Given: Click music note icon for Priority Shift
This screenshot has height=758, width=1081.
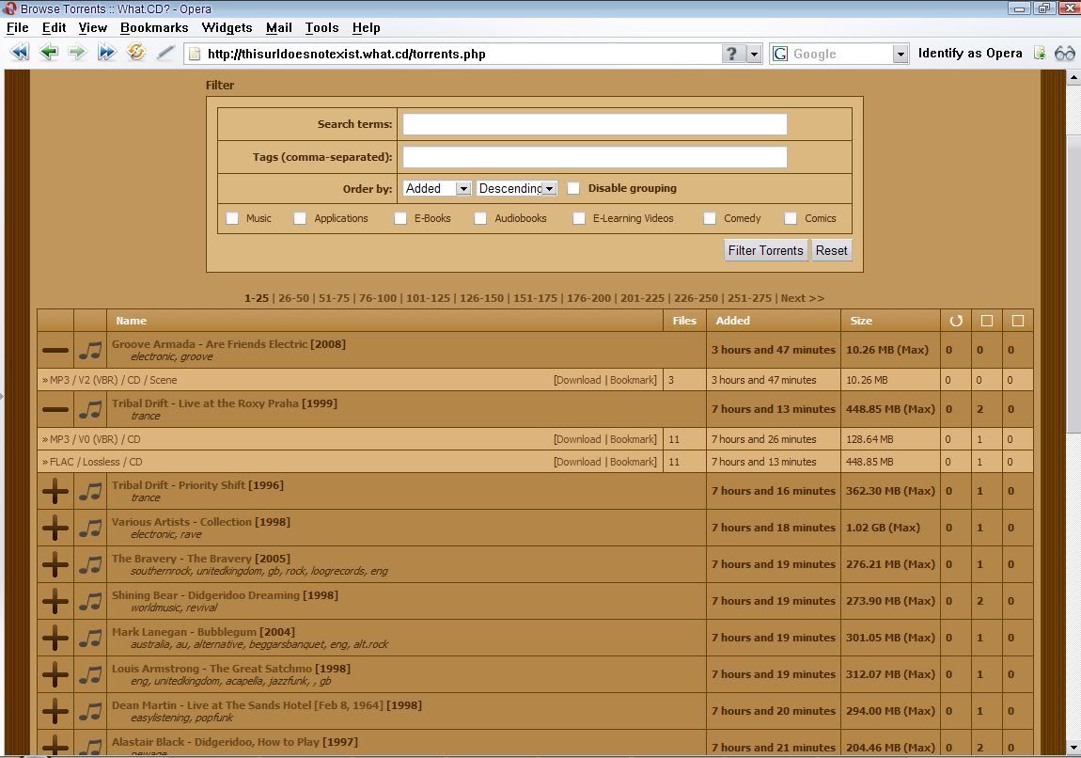Looking at the screenshot, I should (x=89, y=492).
